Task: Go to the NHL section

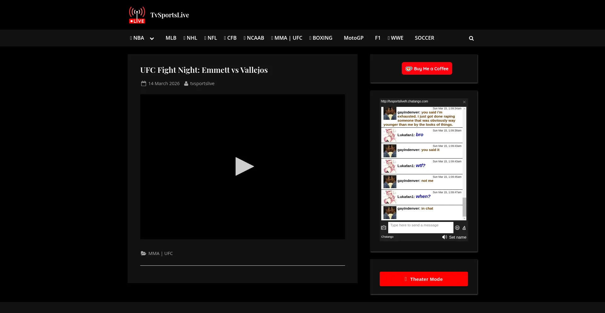Action: tap(190, 38)
